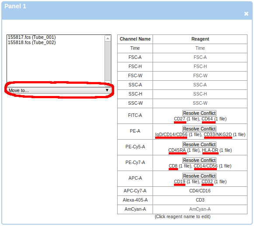Click the '(Click reagent name to edit)' hint
This screenshot has height=226, width=254.
(182, 216)
